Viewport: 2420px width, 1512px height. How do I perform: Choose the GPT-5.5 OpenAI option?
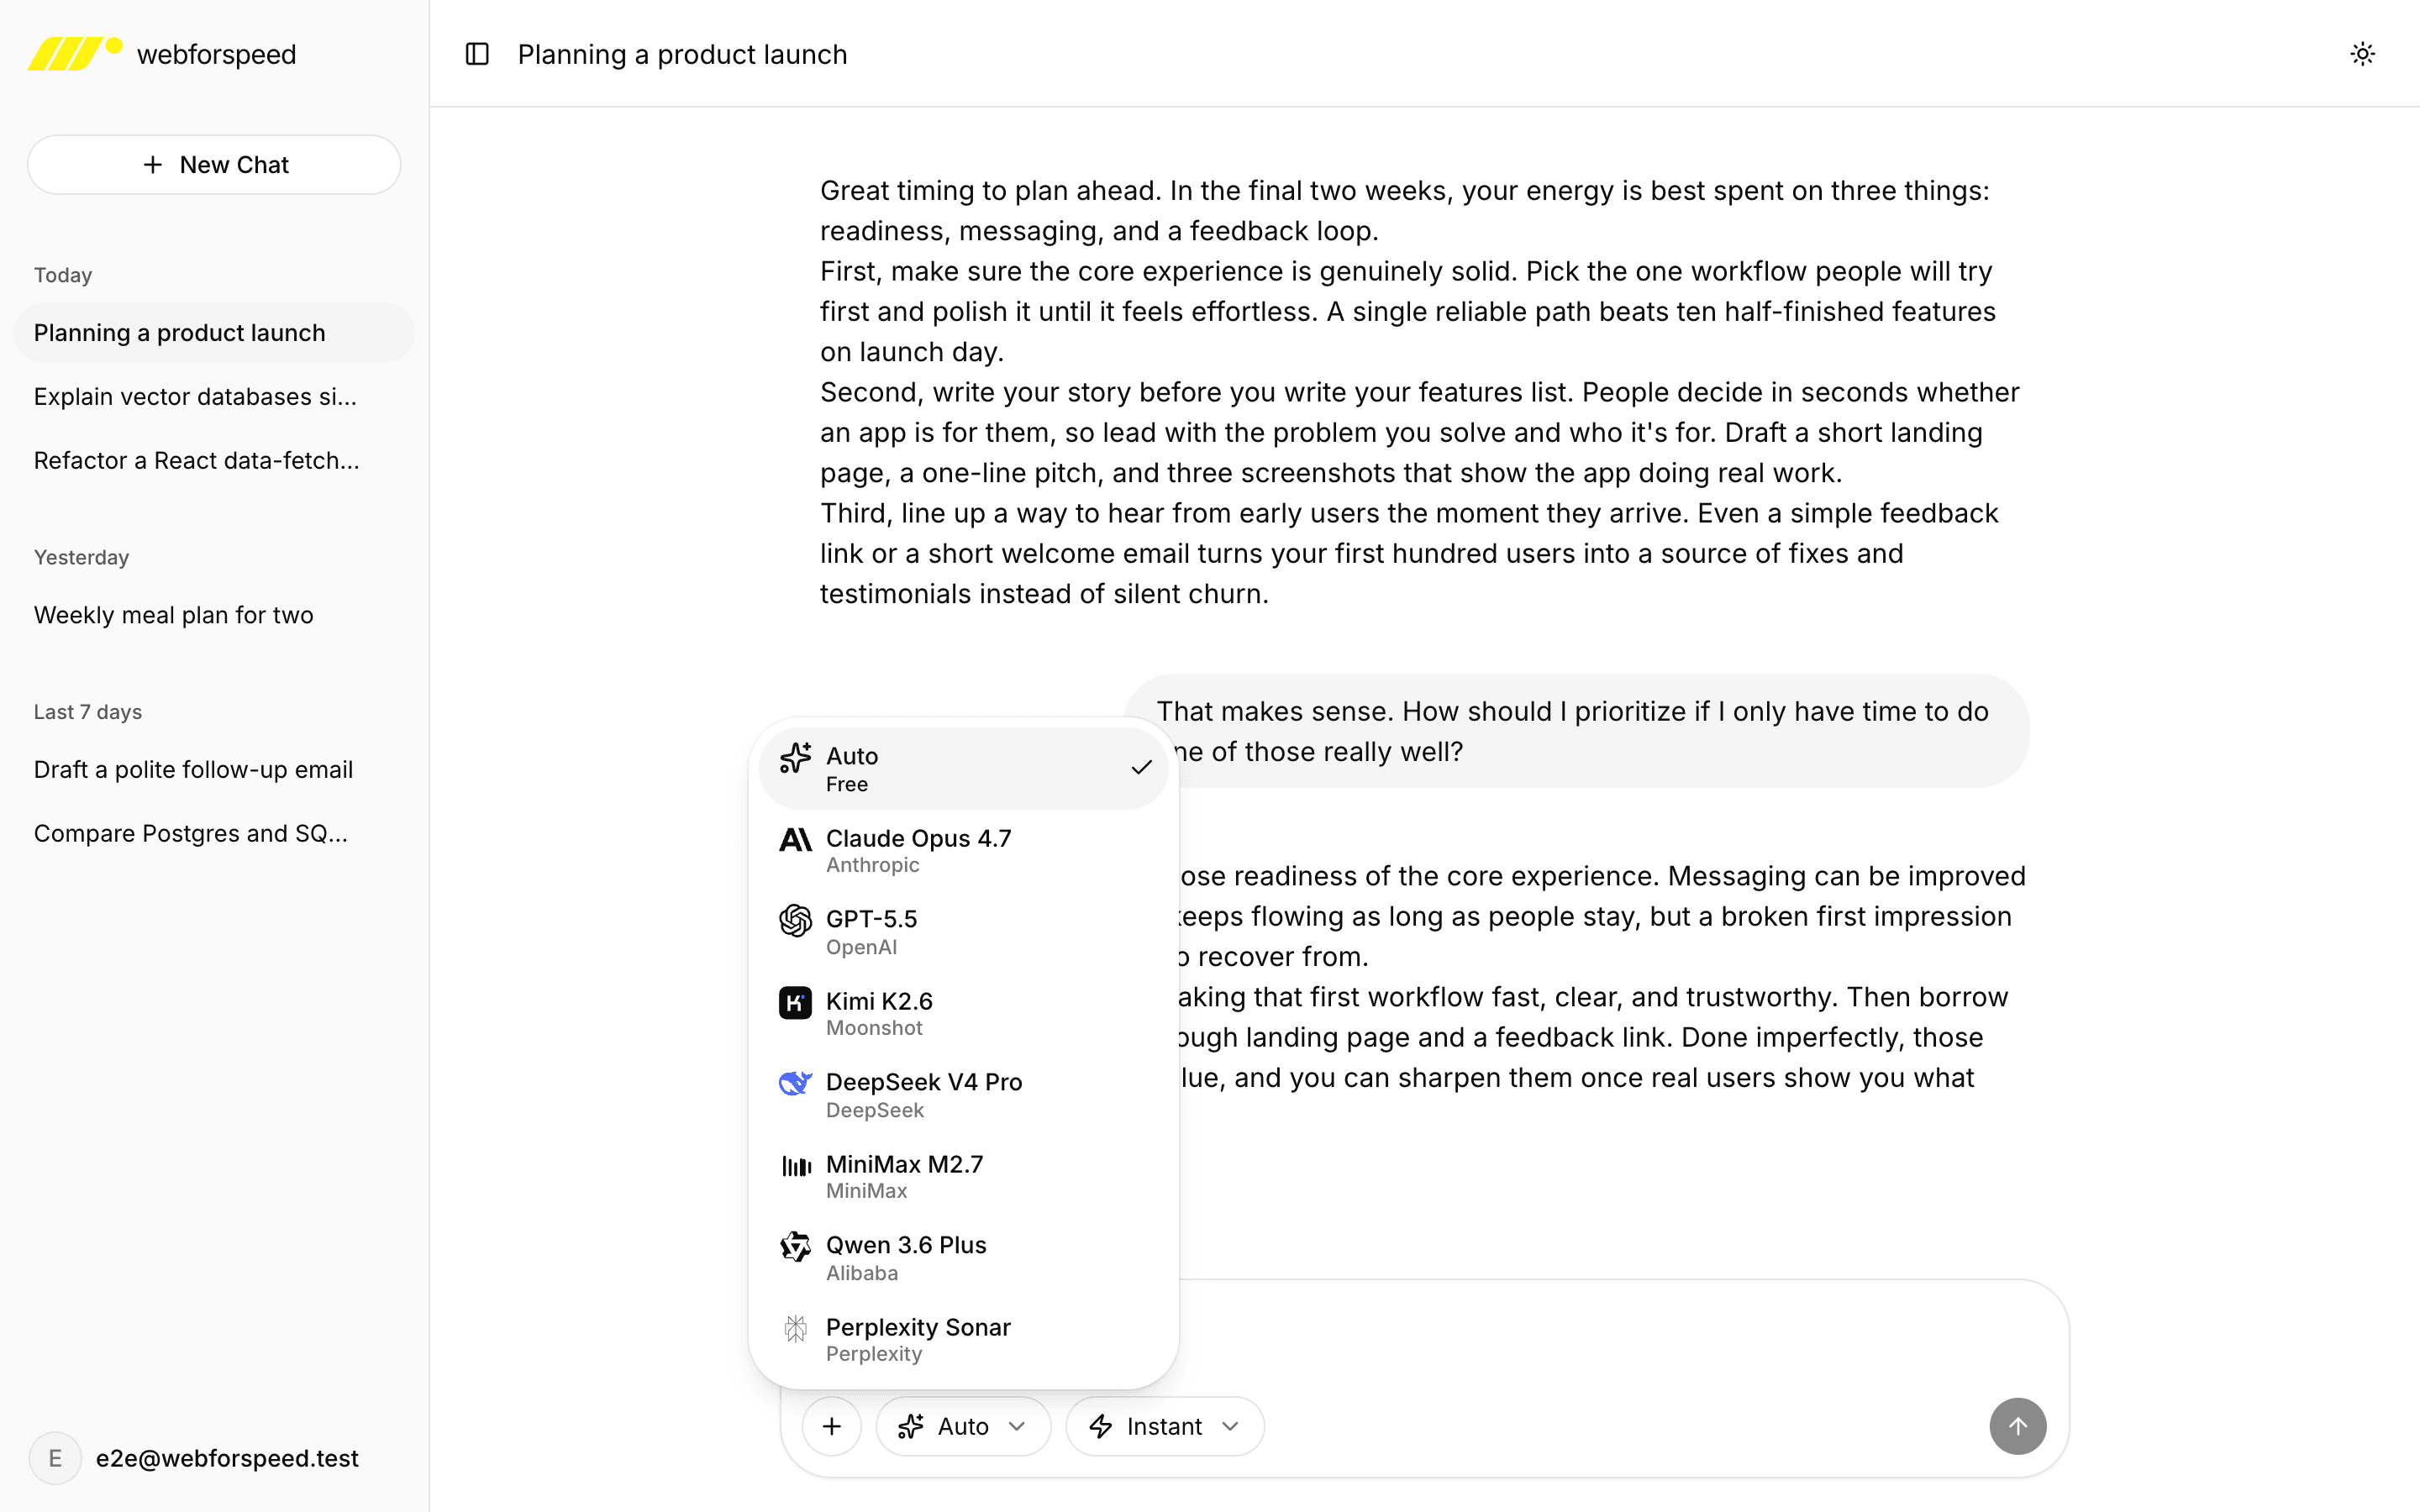click(x=963, y=932)
